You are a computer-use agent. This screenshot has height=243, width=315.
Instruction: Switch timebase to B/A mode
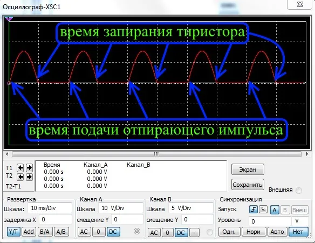(45, 232)
